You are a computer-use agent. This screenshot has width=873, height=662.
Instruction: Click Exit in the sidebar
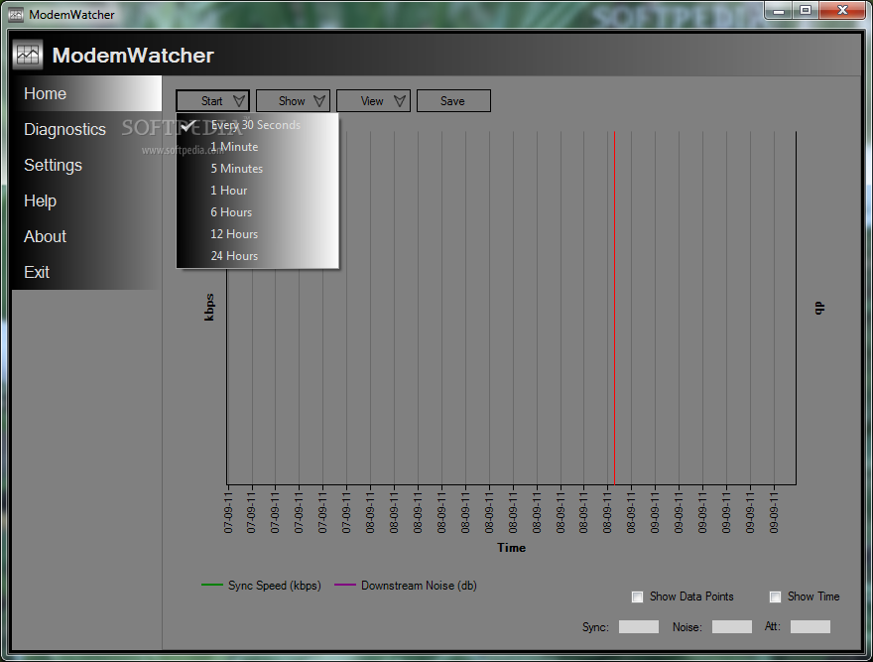87,272
